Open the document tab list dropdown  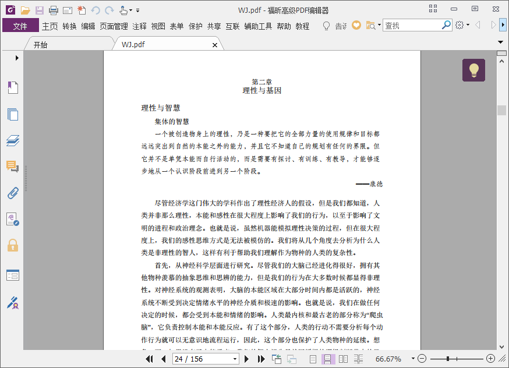[501, 42]
